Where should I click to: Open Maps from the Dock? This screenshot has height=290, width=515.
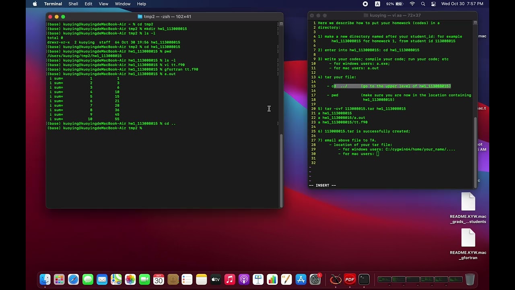point(116,279)
